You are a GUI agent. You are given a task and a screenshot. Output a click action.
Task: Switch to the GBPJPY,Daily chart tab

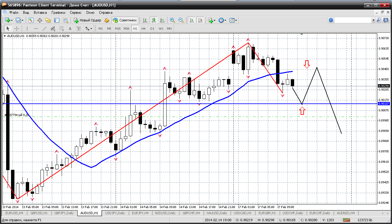64,213
